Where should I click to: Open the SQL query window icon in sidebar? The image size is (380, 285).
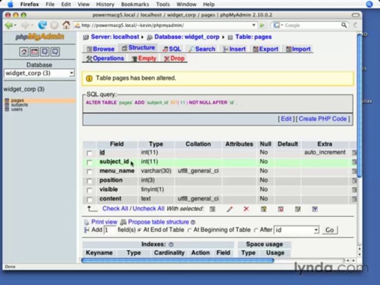tap(34, 51)
